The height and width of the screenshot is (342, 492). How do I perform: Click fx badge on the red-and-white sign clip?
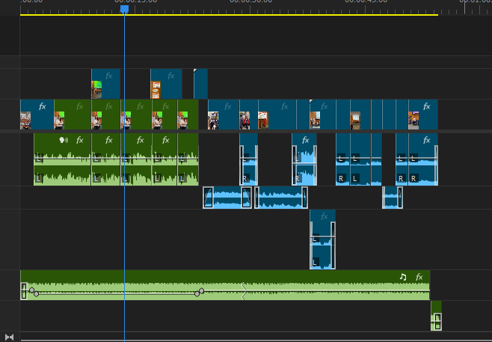coord(285,107)
